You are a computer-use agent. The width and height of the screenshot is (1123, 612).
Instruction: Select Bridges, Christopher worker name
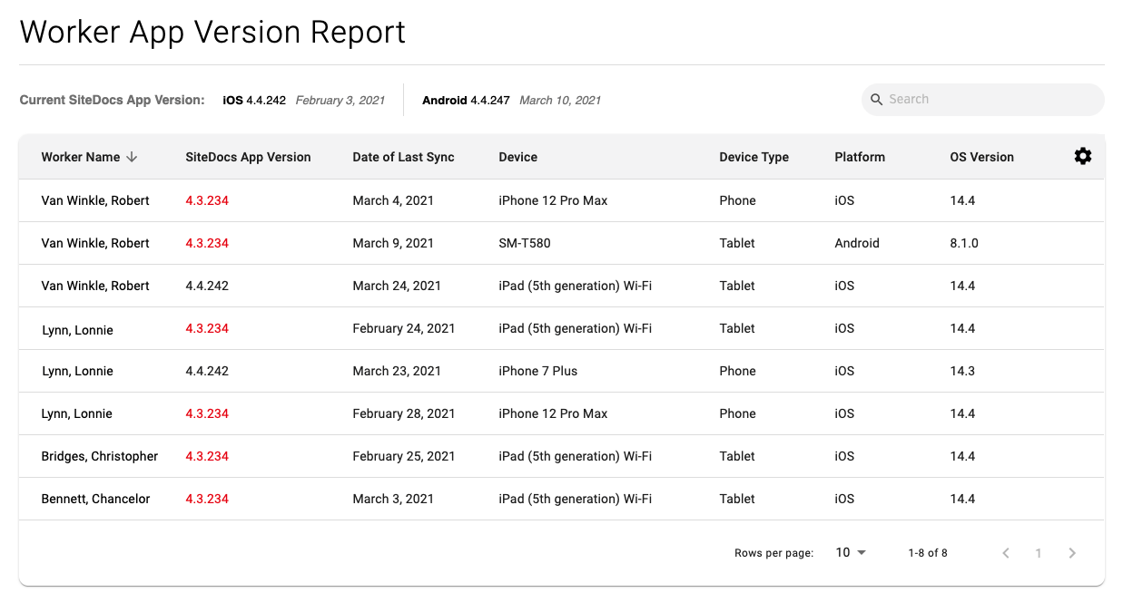[100, 456]
